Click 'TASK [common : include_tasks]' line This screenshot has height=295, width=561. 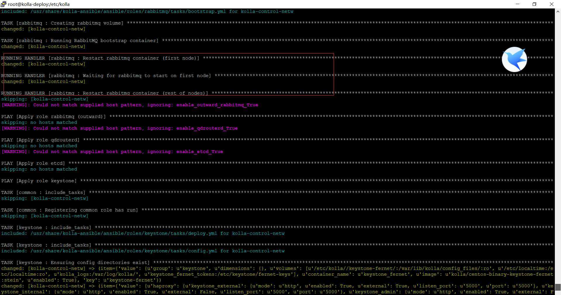coord(277,192)
